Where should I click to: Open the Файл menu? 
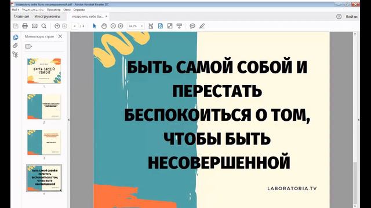[x=16, y=10]
